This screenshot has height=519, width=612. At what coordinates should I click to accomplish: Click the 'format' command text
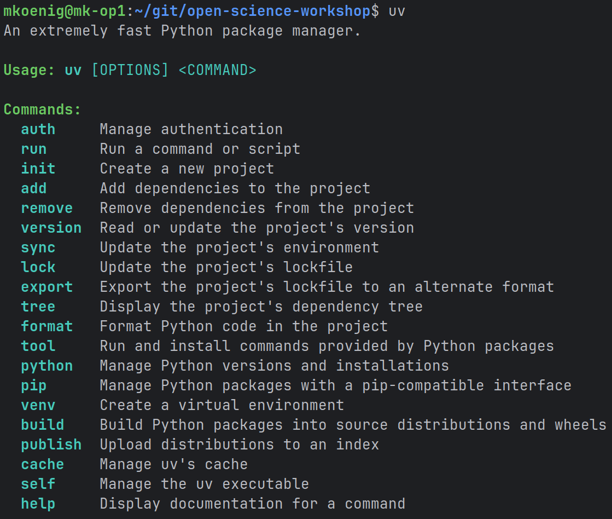click(47, 326)
